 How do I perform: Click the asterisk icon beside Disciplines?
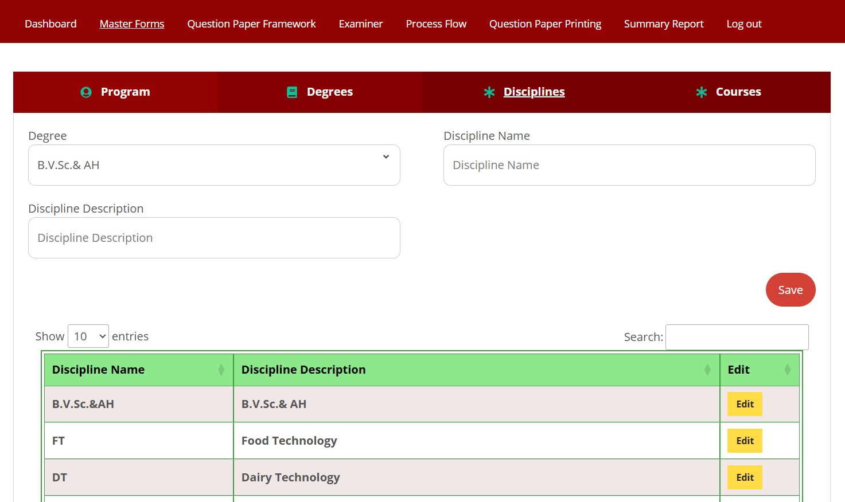click(x=489, y=92)
